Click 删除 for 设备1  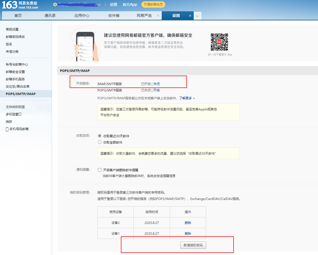188,234
